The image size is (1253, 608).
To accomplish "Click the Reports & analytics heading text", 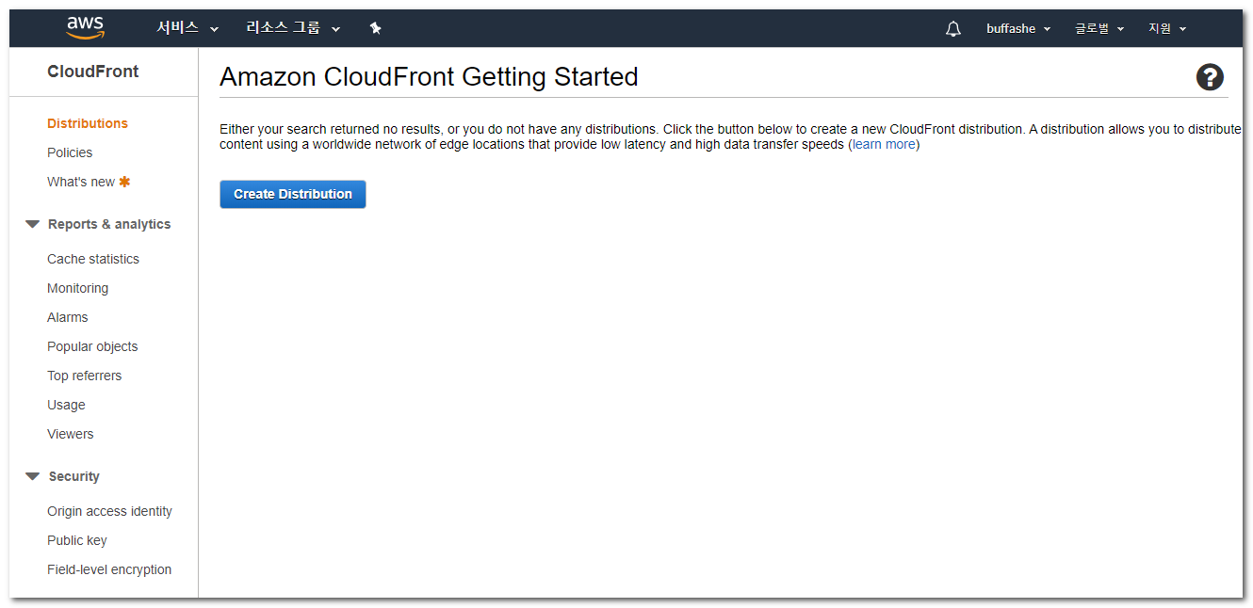I will tap(109, 224).
